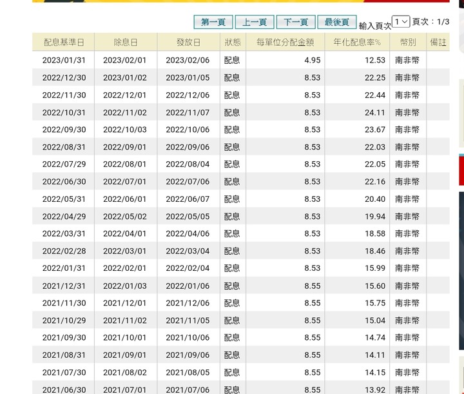Select base date 2021/10/29 cell
The image size is (464, 394).
(x=64, y=320)
